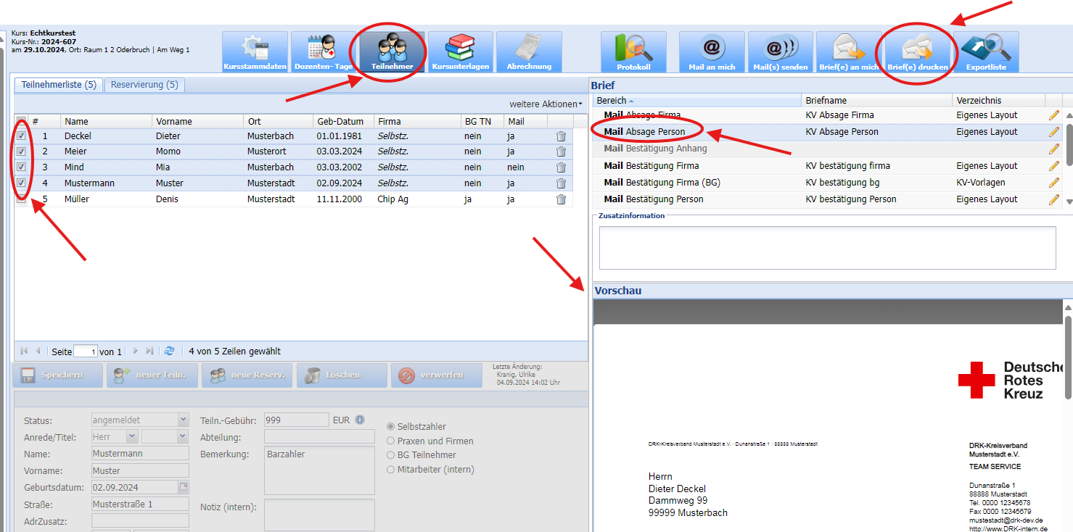Open Dozenten-Tage calendar icon

pos(323,51)
